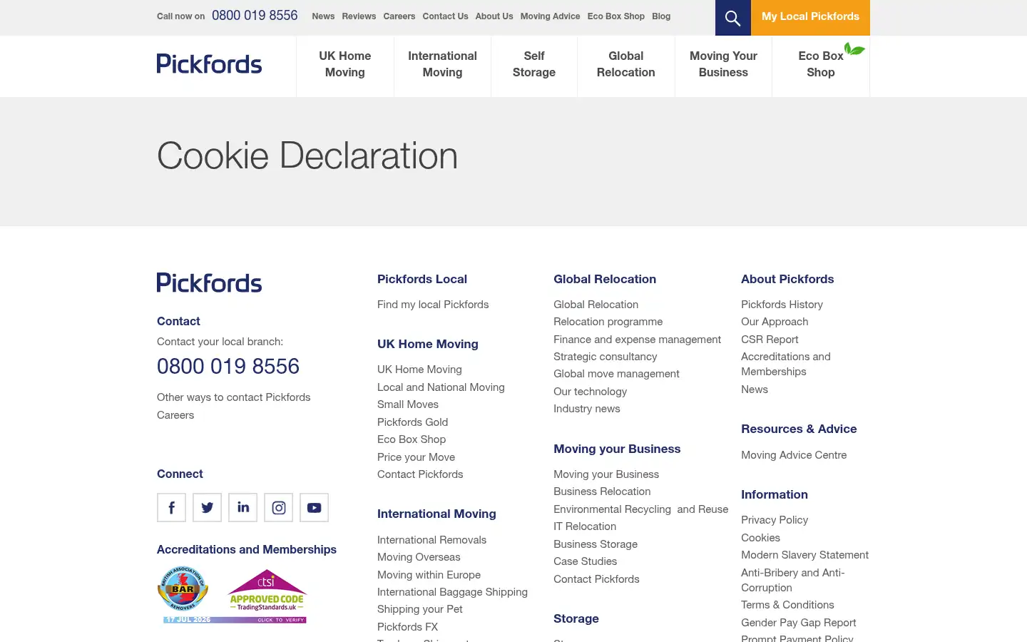Open Industry news link

(x=586, y=409)
